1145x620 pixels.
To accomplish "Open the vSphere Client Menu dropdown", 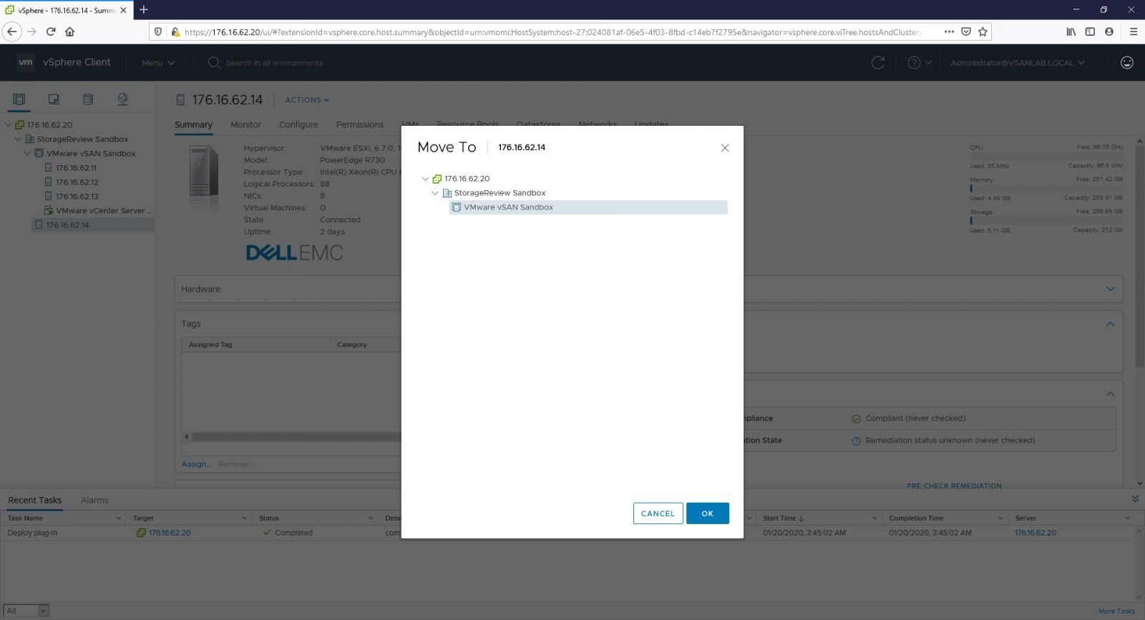I will (x=158, y=63).
